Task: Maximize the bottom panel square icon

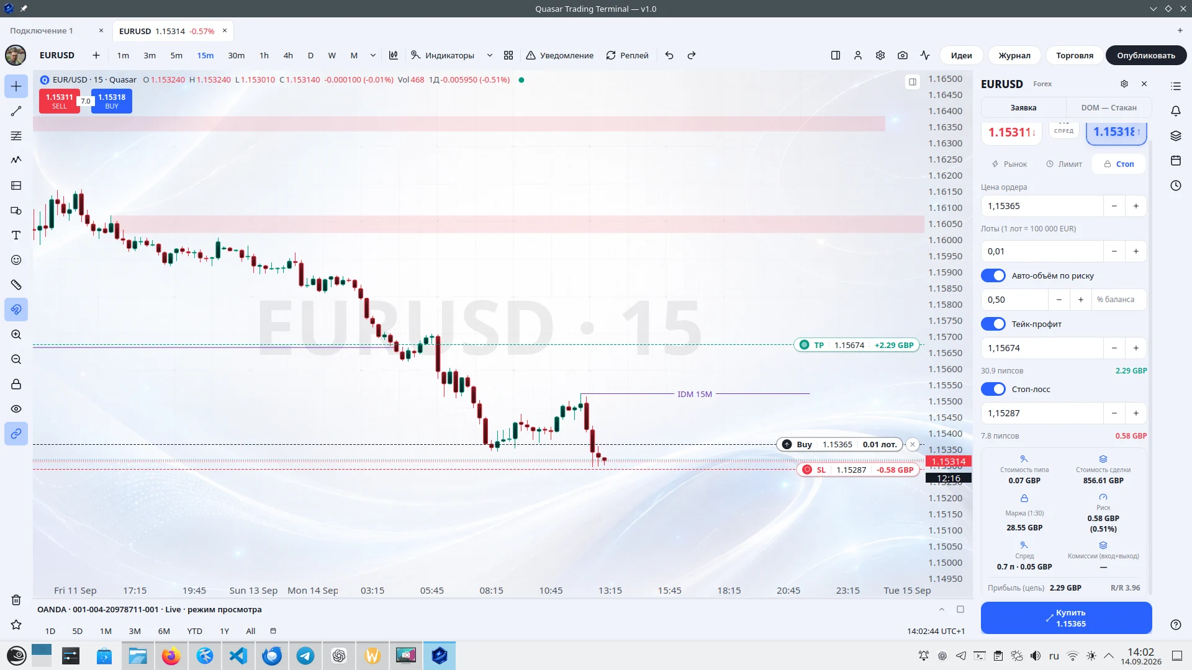Action: [960, 609]
